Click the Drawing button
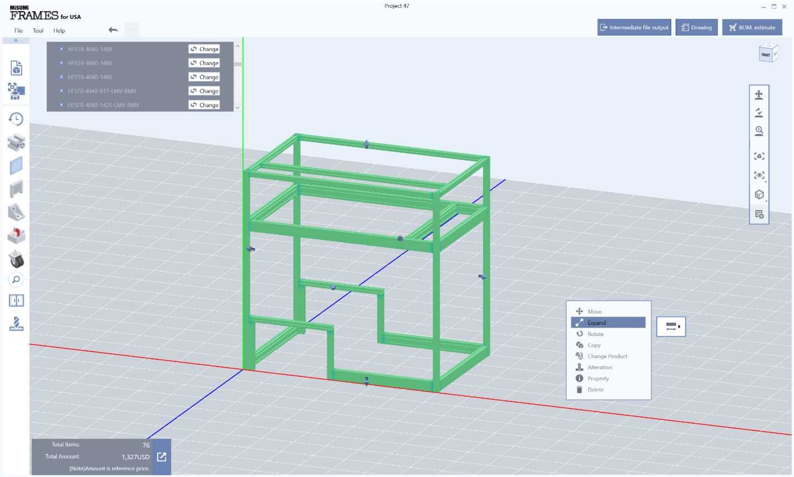 pos(696,27)
